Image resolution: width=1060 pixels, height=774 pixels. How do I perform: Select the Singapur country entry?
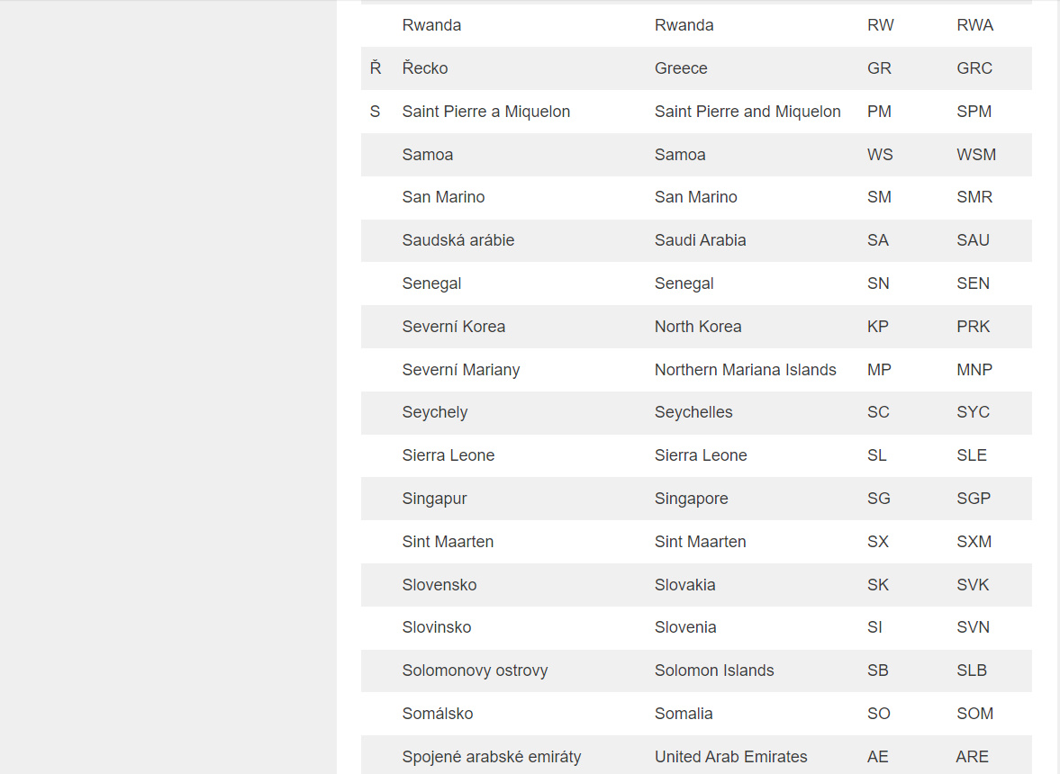(434, 499)
